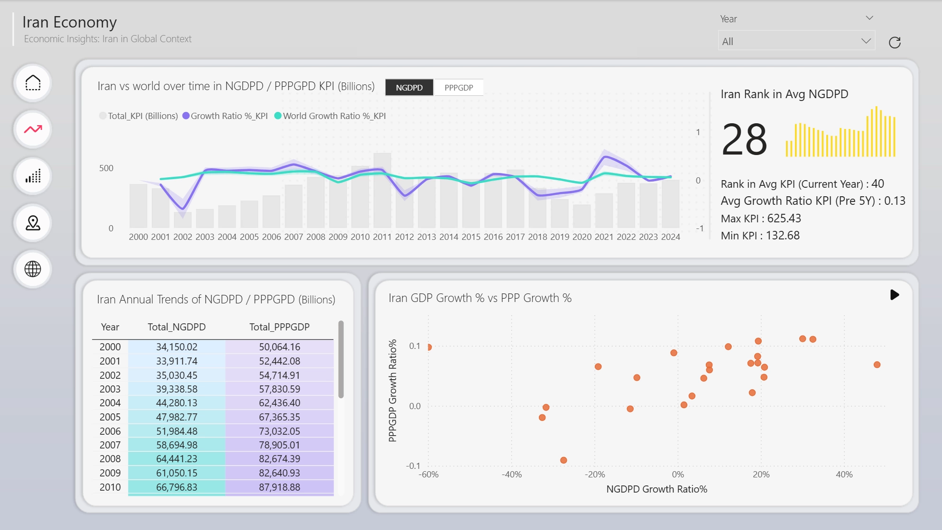Screen dimensions: 942x530
Task: Open the map location pin icon
Action: [x=33, y=223]
